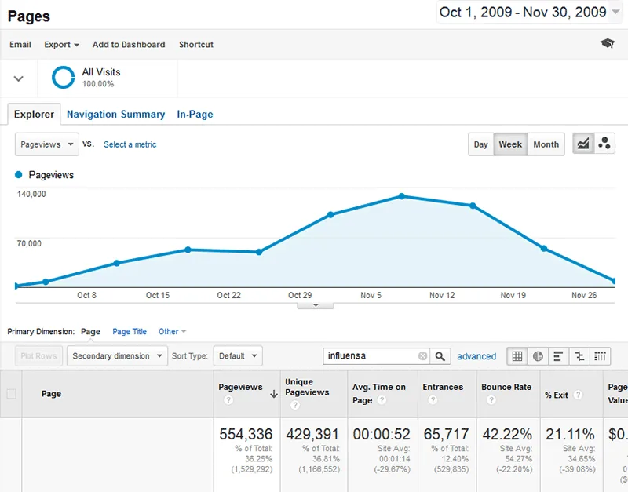Open help for Unique Pageviews column

click(x=295, y=405)
